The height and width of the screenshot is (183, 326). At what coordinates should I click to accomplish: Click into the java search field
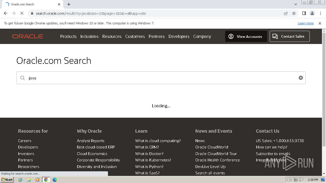(161, 78)
